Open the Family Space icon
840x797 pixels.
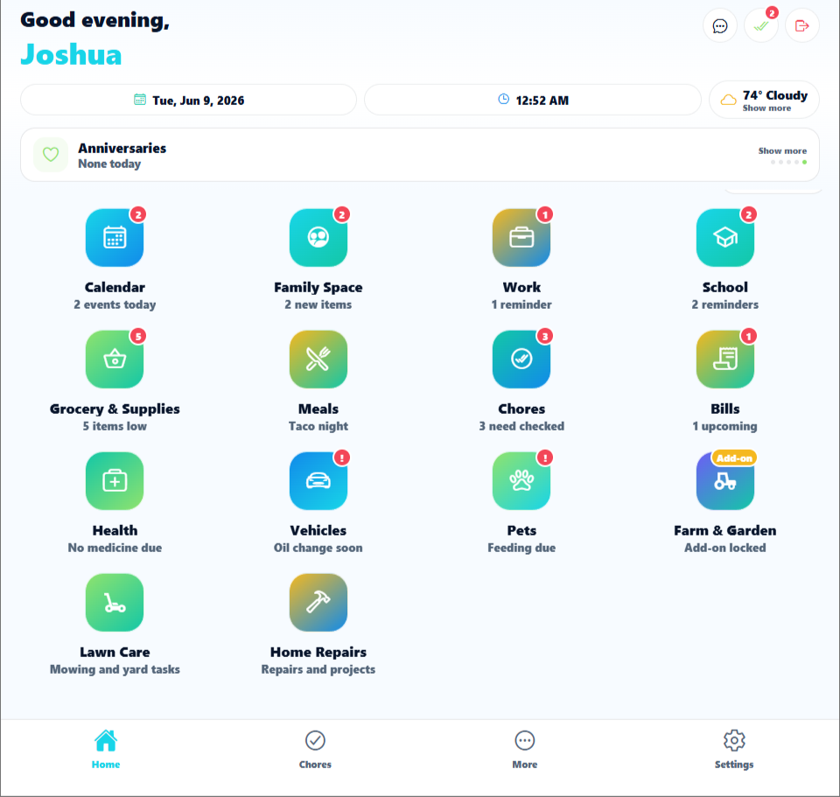[x=318, y=237]
